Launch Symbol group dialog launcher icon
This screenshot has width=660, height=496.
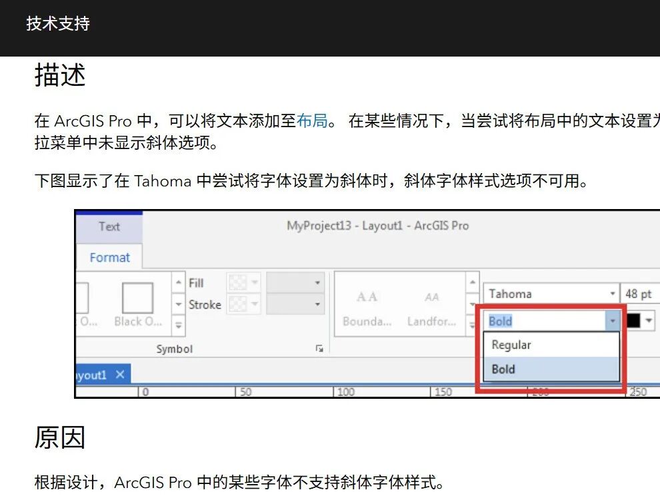pyautogui.click(x=319, y=348)
